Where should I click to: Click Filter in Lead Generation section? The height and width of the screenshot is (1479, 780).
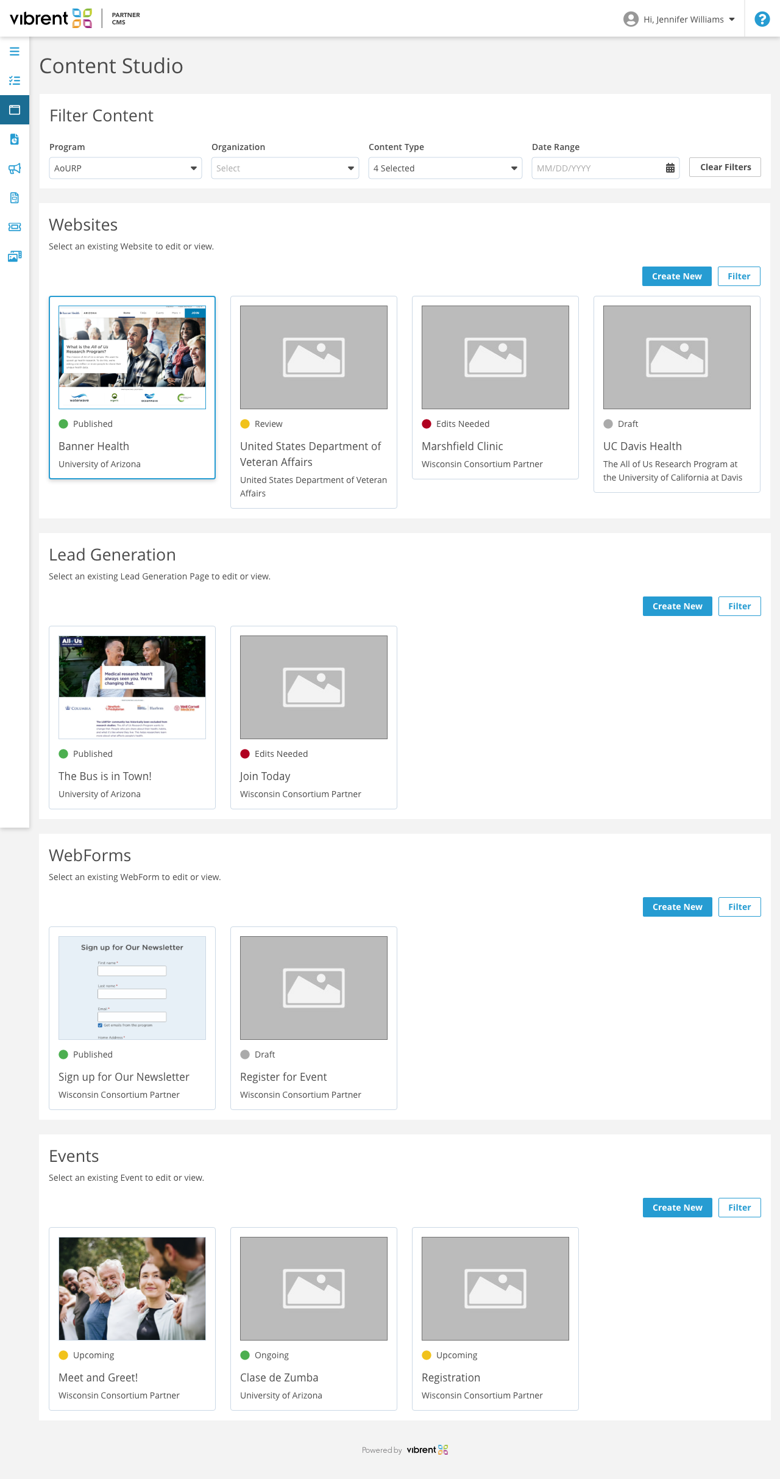pyautogui.click(x=740, y=606)
